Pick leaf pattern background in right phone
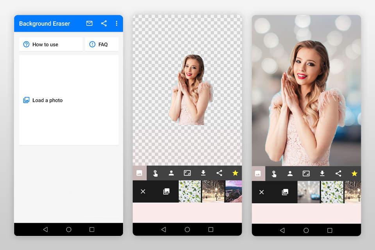This screenshot has height=250, width=375. coord(332,192)
